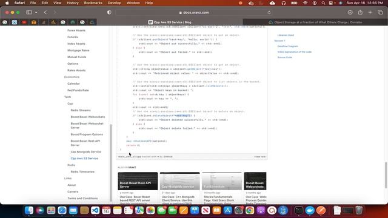The height and width of the screenshot is (218, 388).
Task: Open Terms and Conditions link
Action: [x=82, y=199]
